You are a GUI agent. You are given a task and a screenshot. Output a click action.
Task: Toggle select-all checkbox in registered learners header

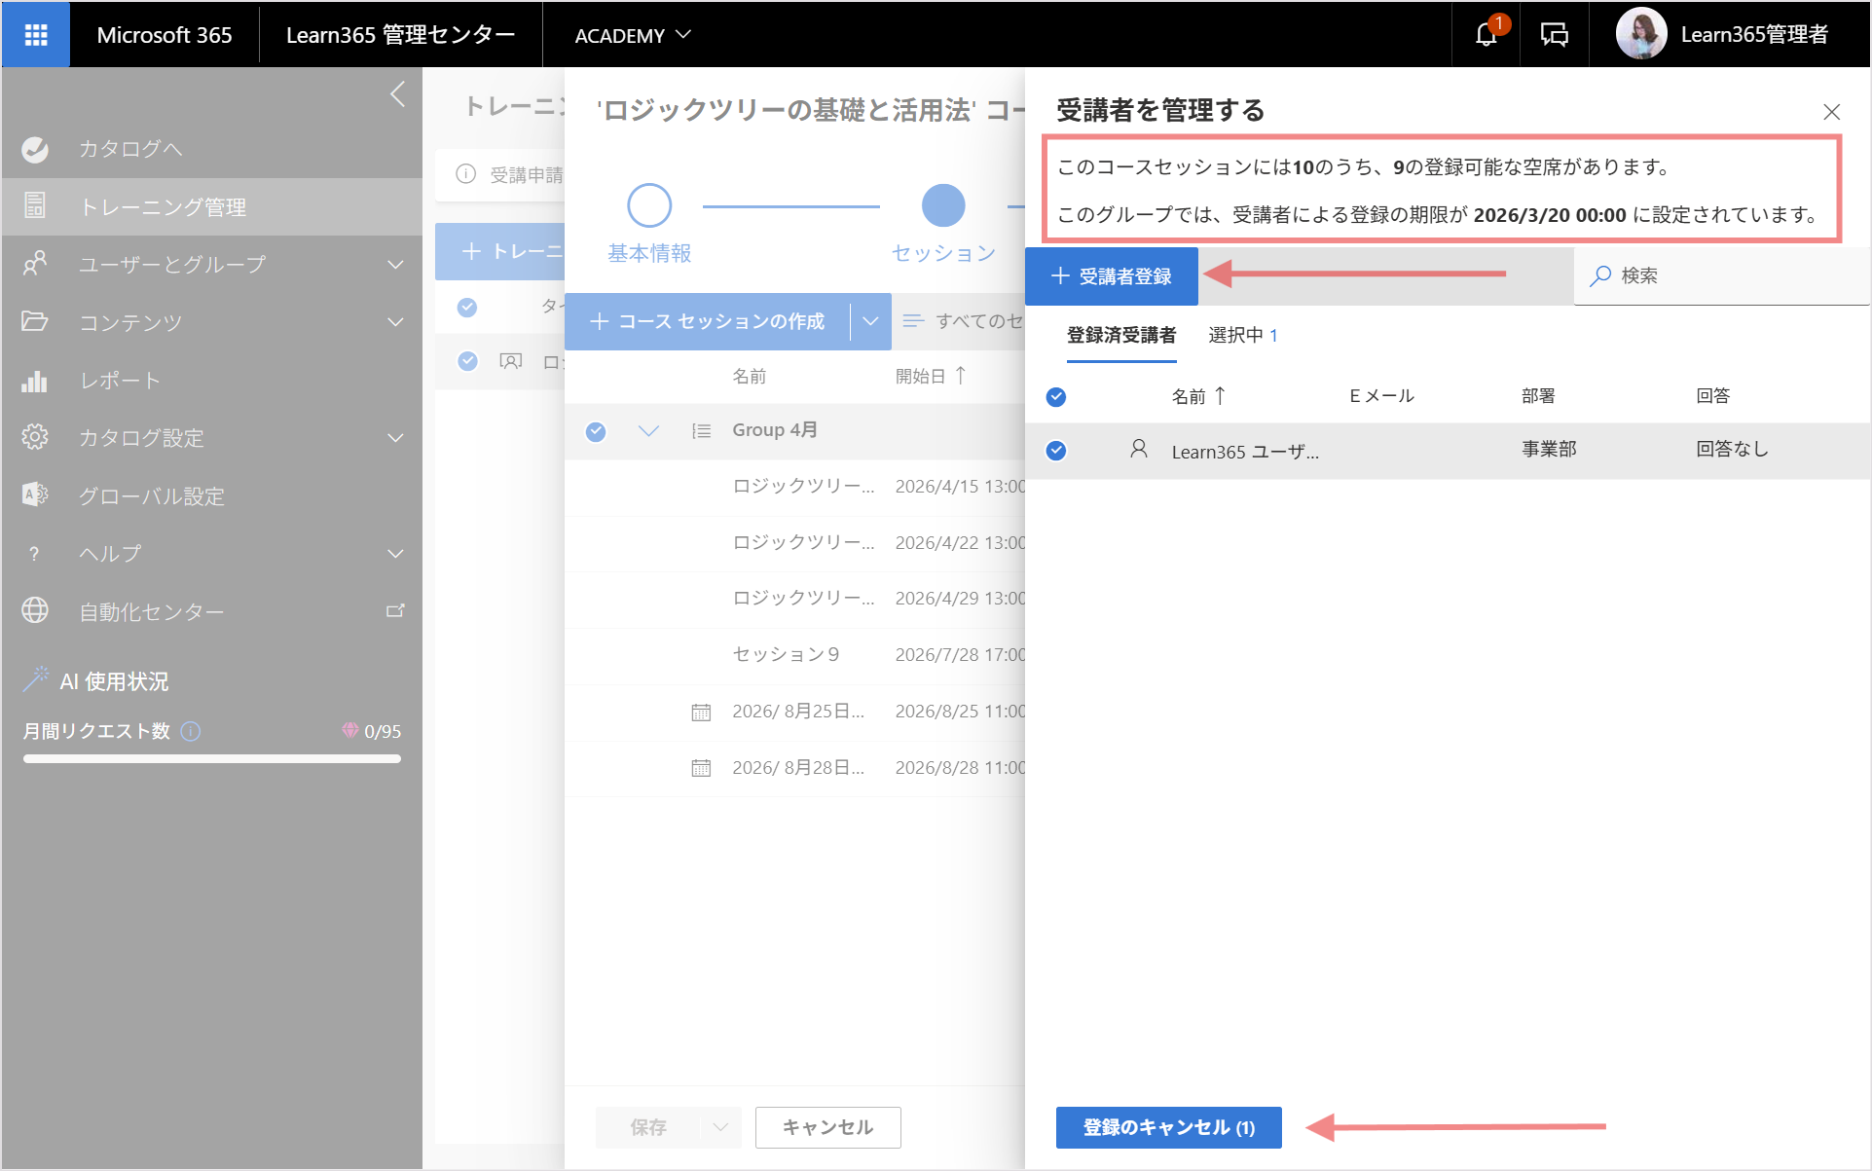tap(1056, 397)
